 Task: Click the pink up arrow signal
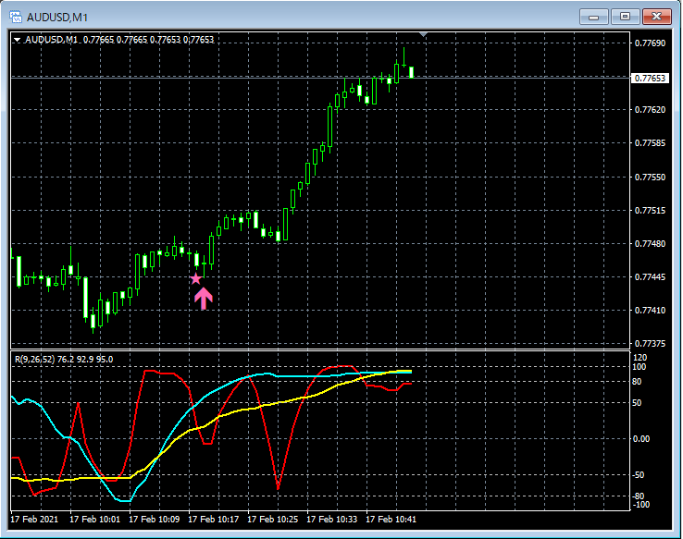click(x=204, y=299)
